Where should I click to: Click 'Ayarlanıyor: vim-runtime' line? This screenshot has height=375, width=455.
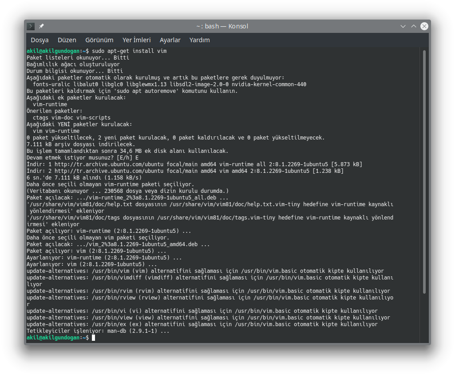[x=104, y=258]
